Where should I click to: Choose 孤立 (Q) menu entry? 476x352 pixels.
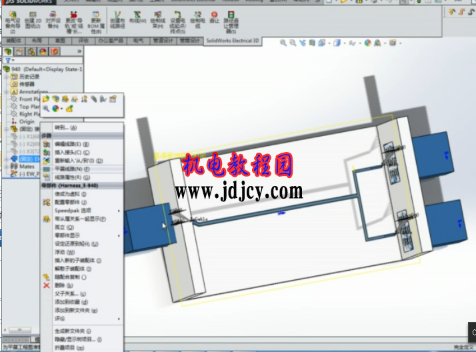pyautogui.click(x=82, y=227)
